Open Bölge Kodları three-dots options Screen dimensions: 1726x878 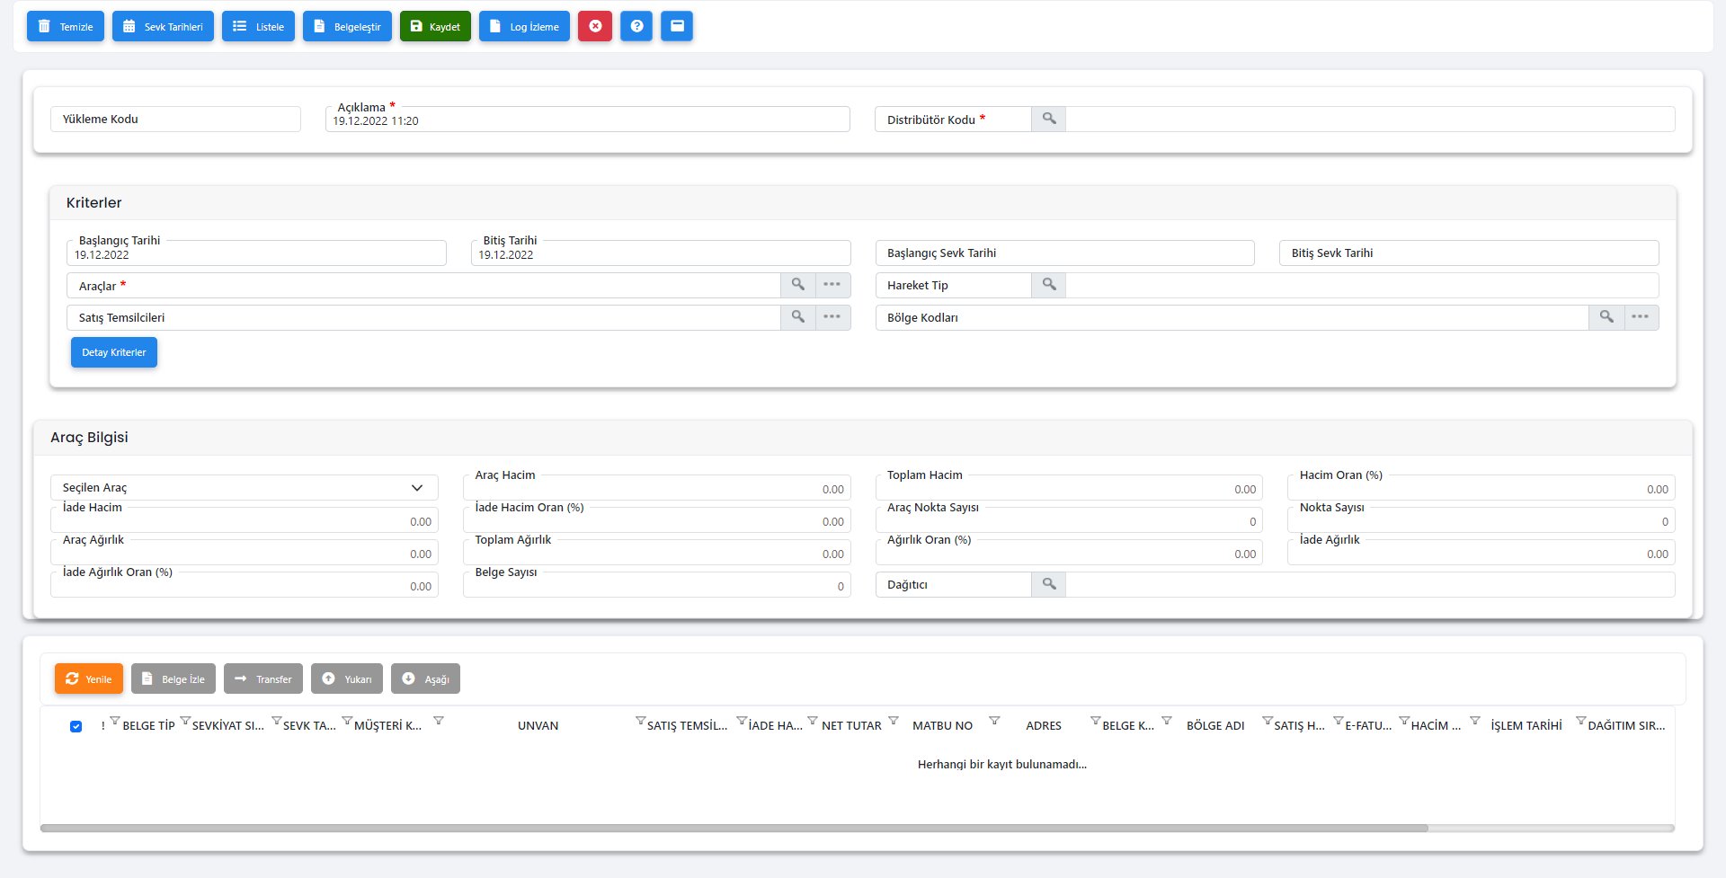point(1641,317)
